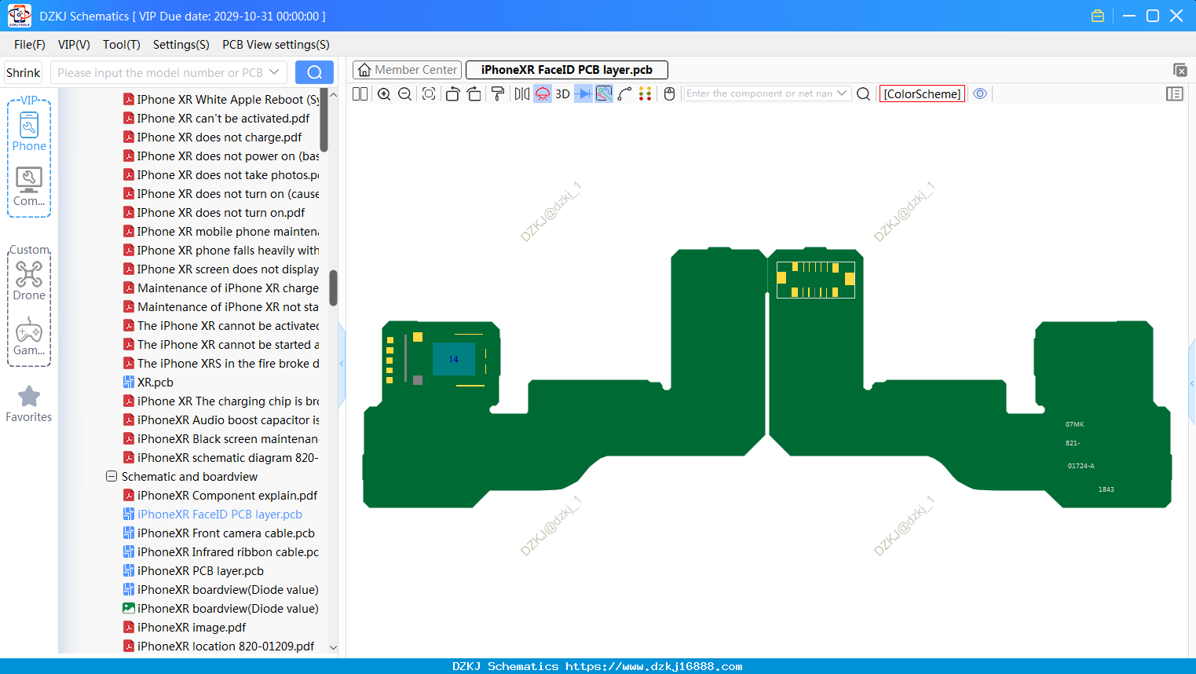The height and width of the screenshot is (674, 1196).
Task: Fit PCB to screen
Action: [x=429, y=93]
